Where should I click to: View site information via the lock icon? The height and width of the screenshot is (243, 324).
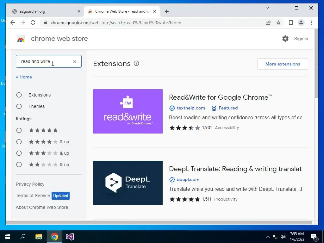46,22
